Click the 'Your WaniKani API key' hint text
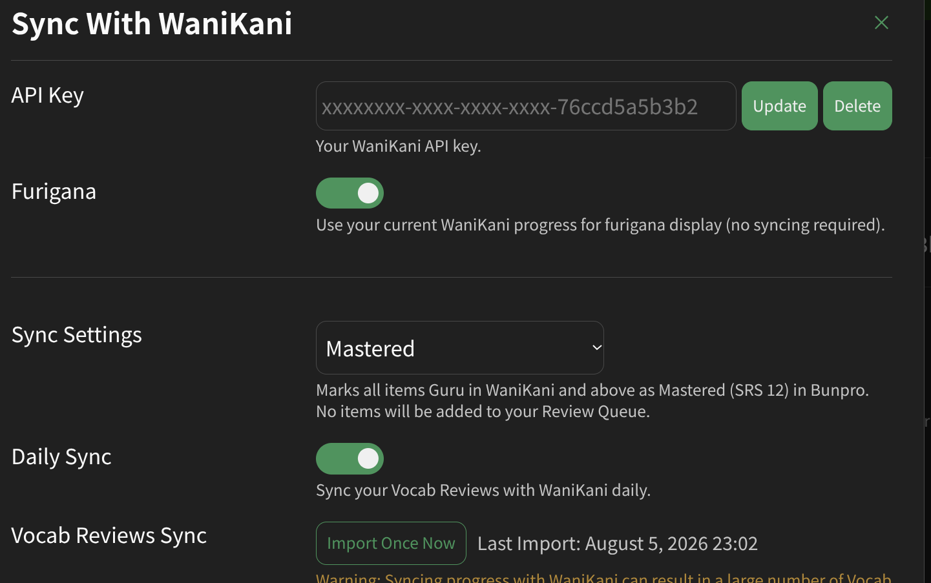 coord(398,146)
